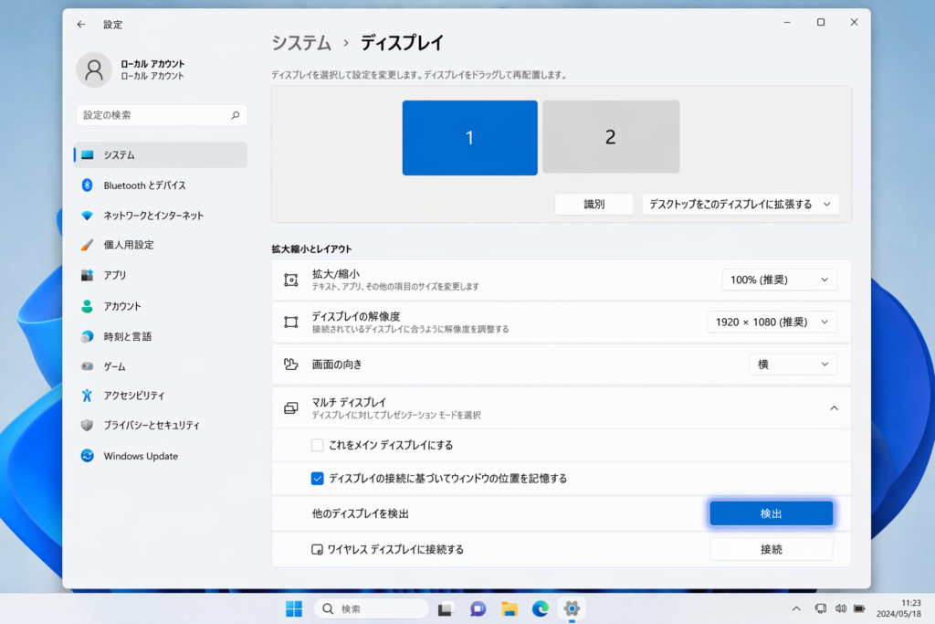Focus the 設定の検索 search field
The height and width of the screenshot is (624, 935).
click(x=161, y=115)
